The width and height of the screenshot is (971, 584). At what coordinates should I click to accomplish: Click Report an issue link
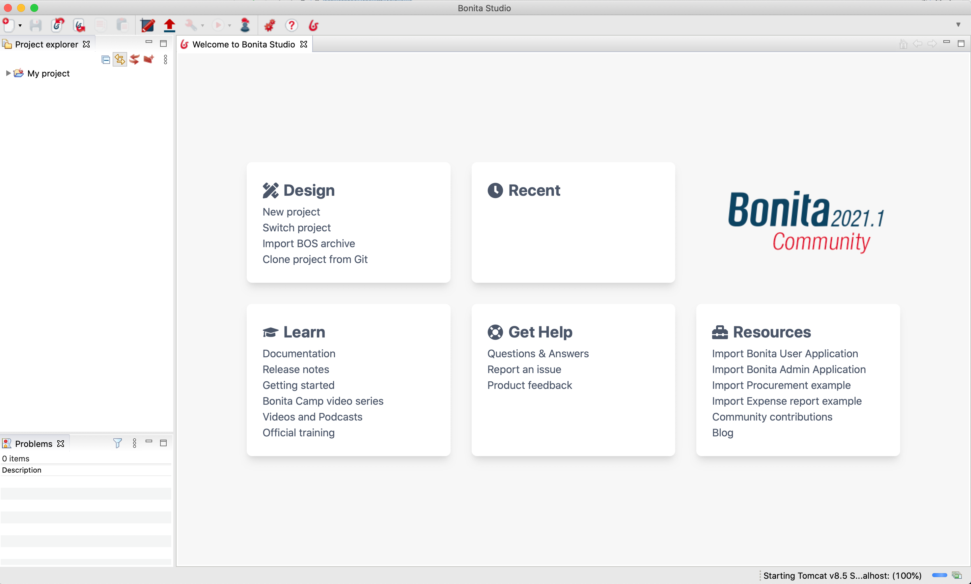pyautogui.click(x=524, y=369)
